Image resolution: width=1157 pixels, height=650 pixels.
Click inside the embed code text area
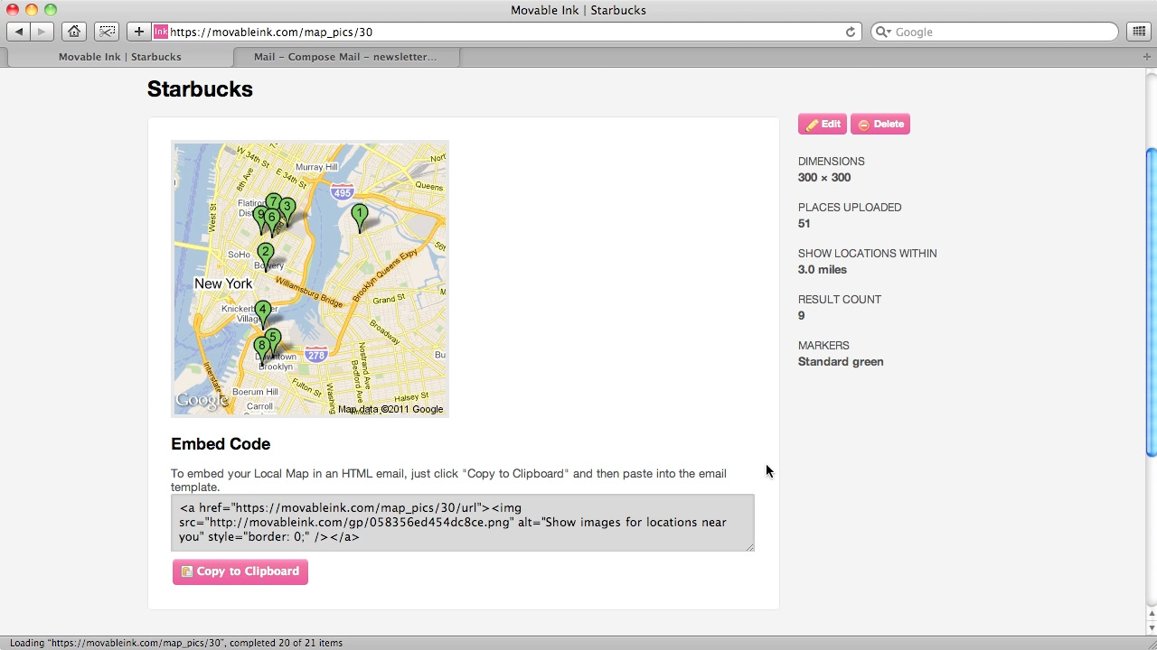462,523
